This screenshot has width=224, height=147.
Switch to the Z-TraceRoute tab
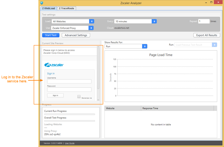67,8
